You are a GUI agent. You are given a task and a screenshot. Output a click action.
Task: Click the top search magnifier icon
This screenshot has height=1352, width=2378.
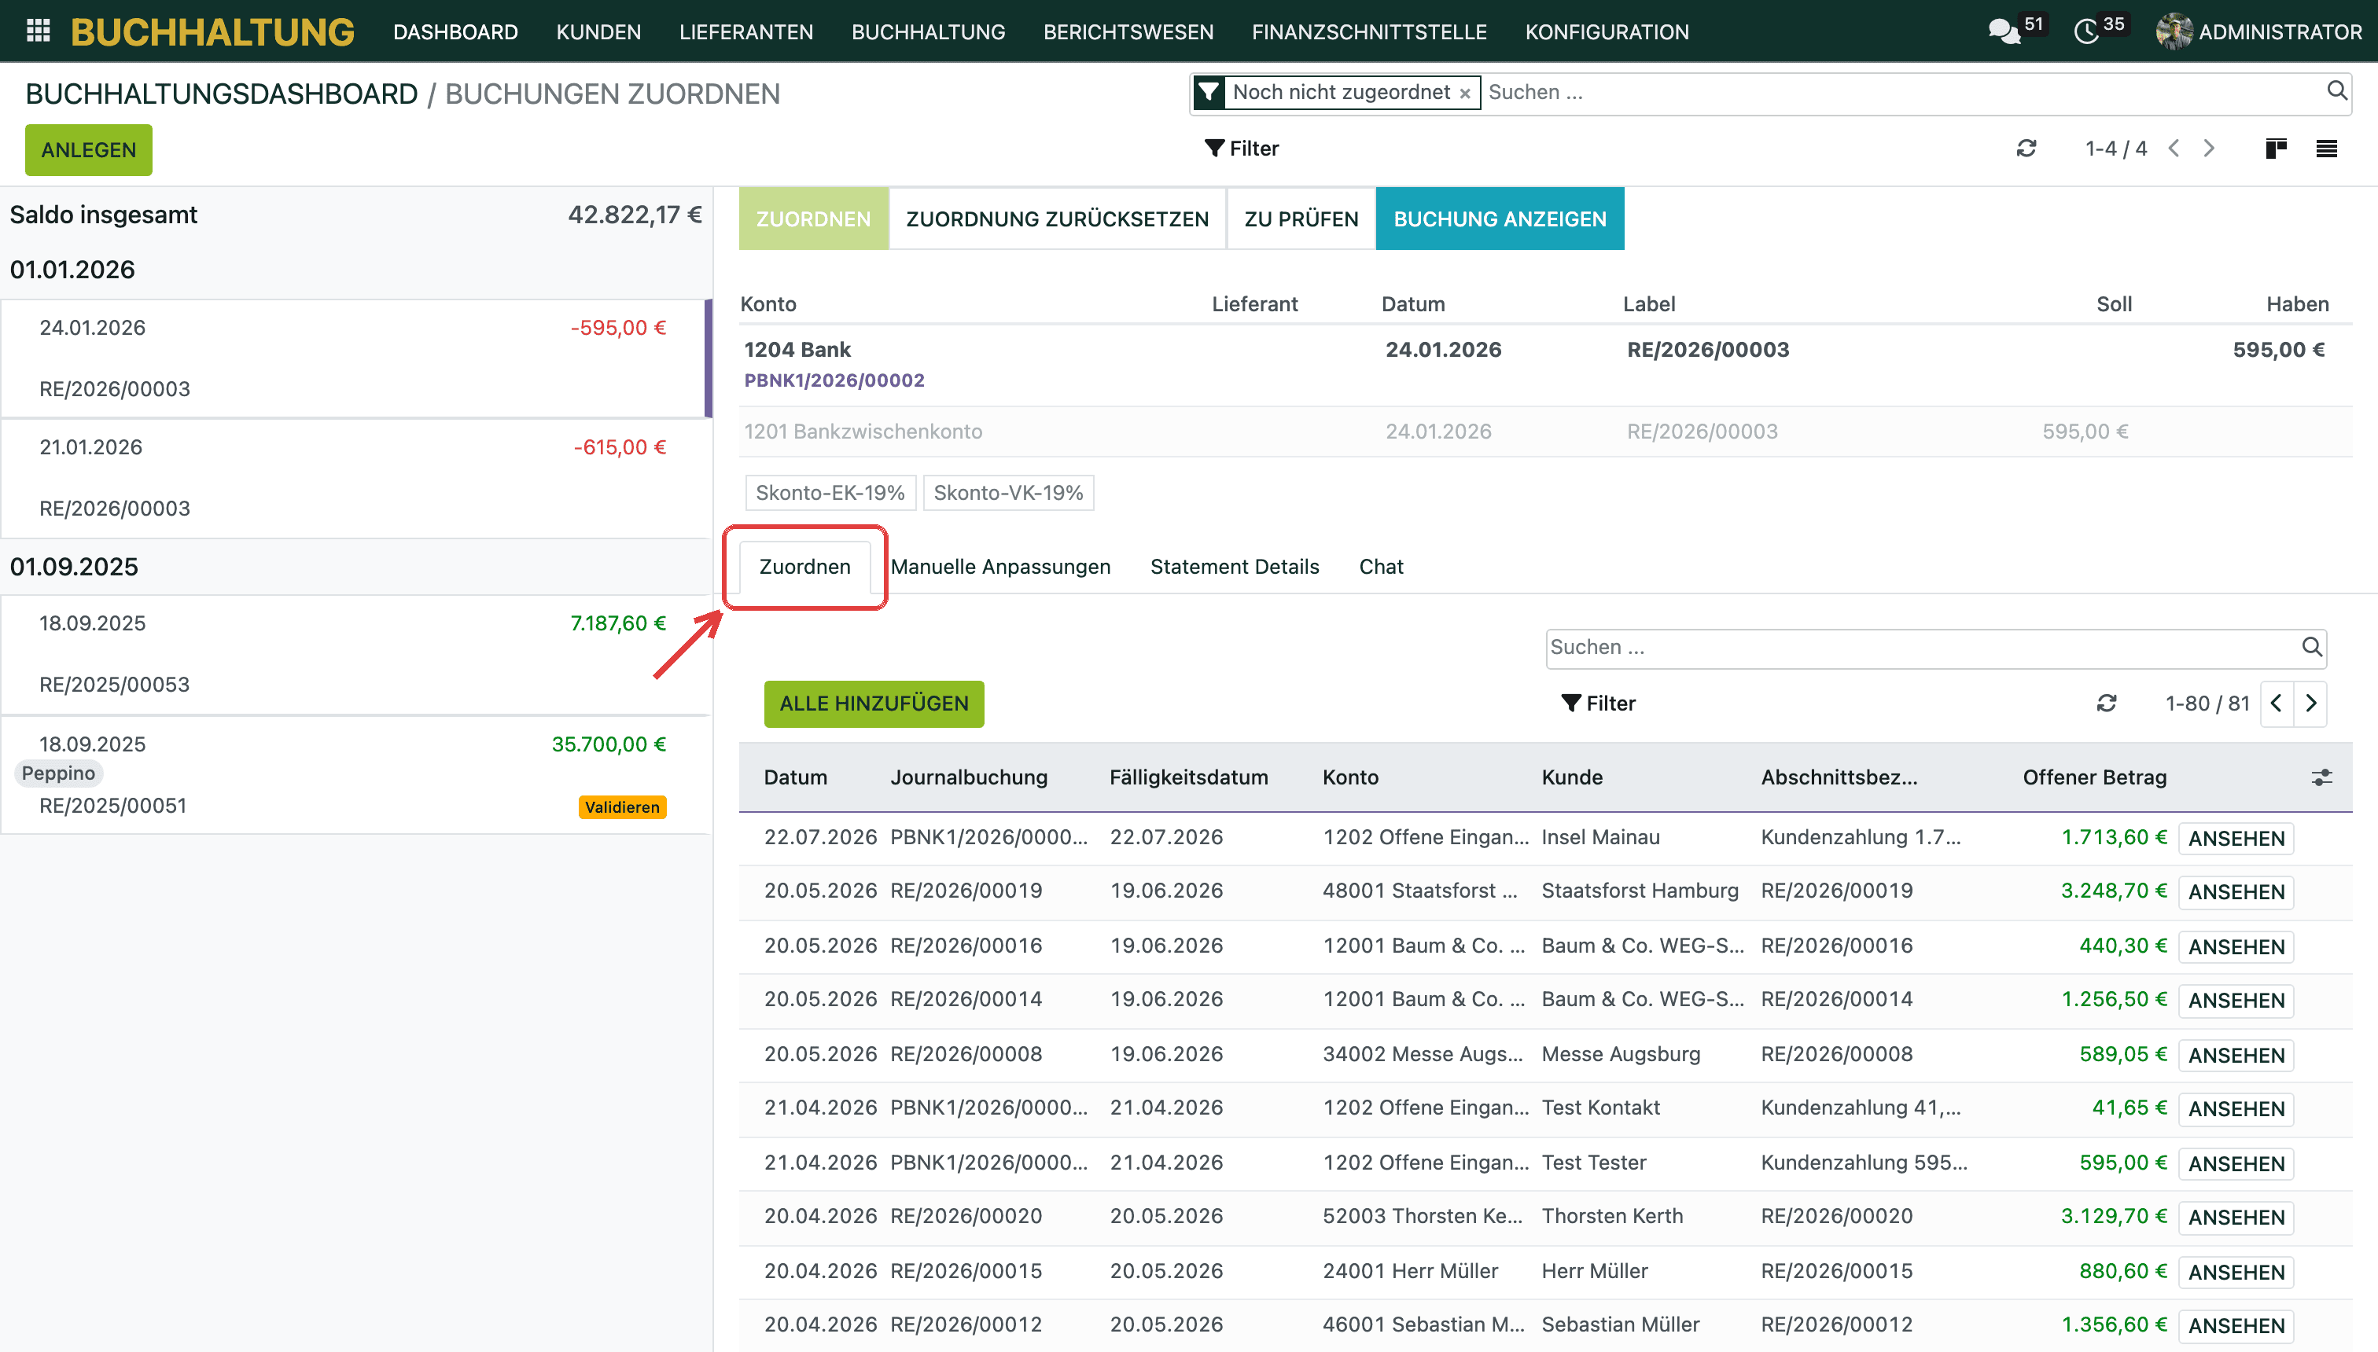point(2336,91)
